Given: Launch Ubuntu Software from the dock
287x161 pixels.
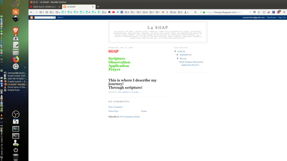Looking at the screenshot, I should [x=16, y=12].
